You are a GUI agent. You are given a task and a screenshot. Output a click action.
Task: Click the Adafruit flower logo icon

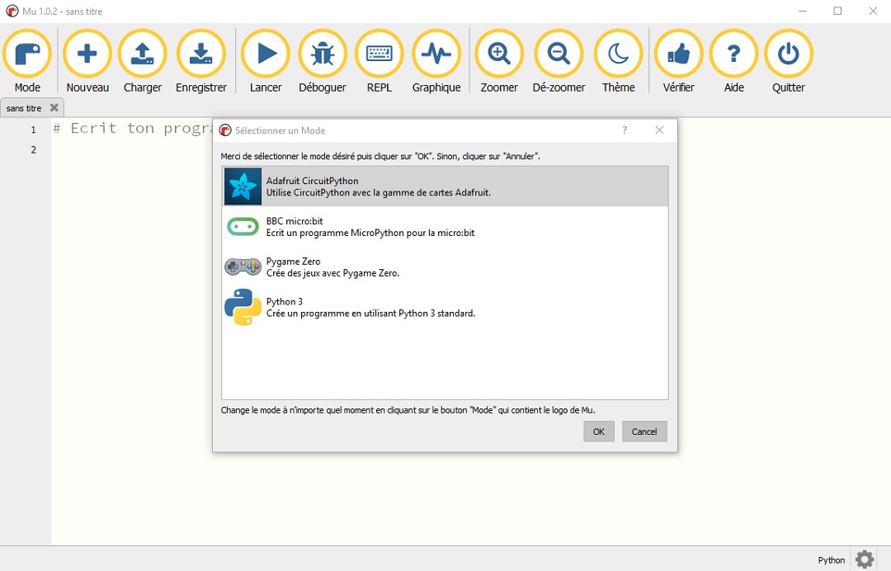[x=243, y=186]
